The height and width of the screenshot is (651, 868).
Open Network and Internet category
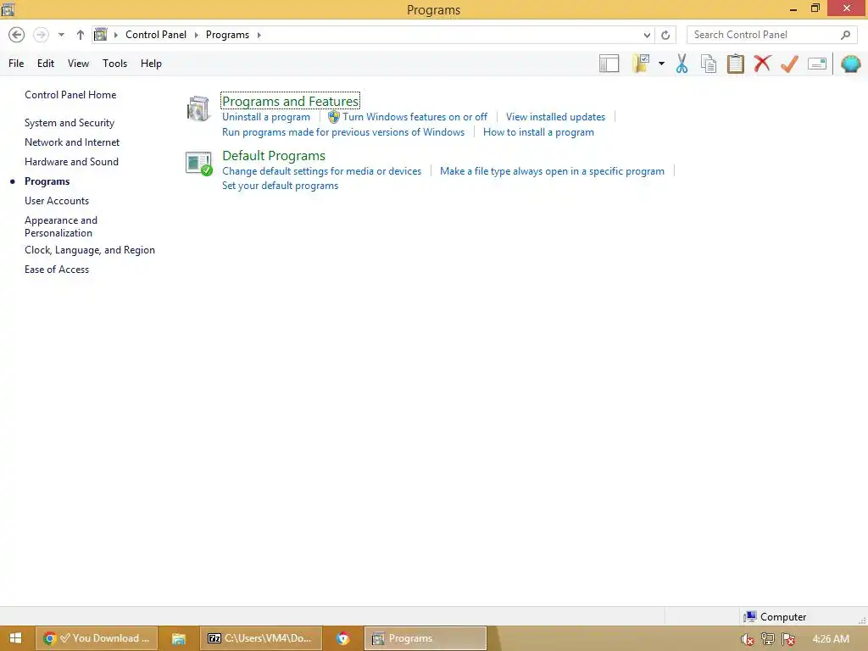(72, 142)
